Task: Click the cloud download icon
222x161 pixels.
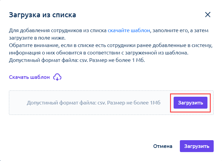Action: point(57,77)
